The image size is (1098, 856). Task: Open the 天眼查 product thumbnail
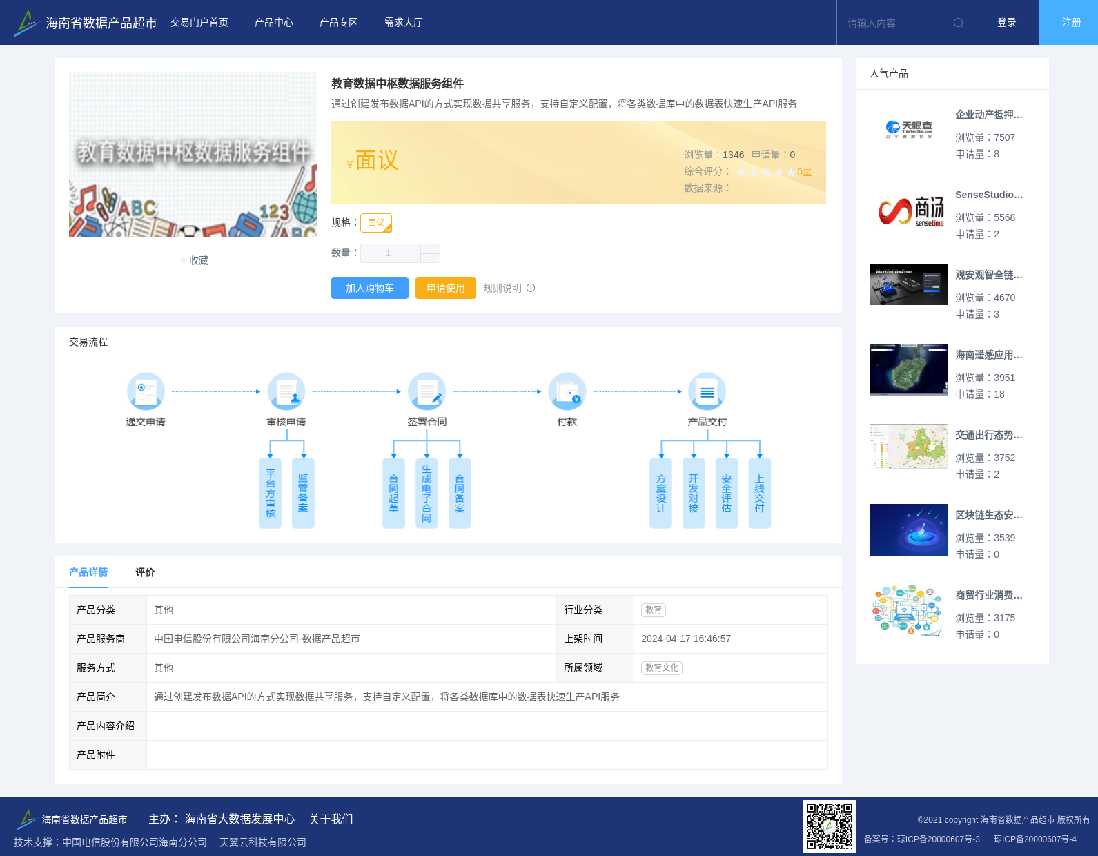pyautogui.click(x=909, y=130)
